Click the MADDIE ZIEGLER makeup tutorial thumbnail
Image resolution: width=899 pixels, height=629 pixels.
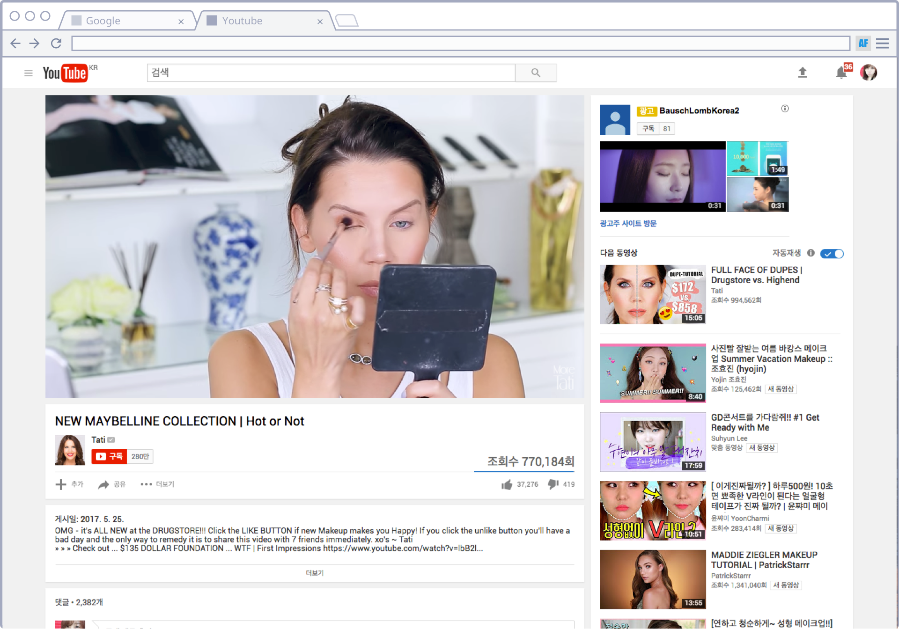tap(653, 579)
